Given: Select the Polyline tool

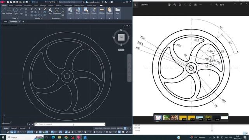Looking at the screenshot, I should click(x=9, y=11).
